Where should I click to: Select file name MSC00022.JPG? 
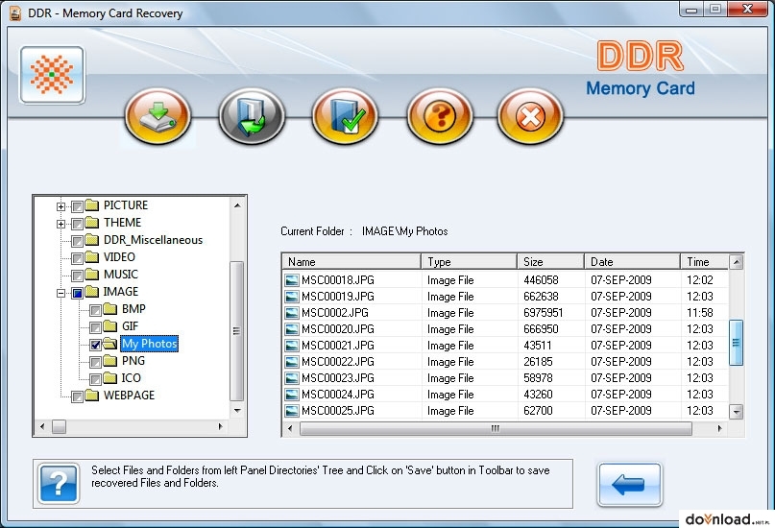tap(338, 362)
